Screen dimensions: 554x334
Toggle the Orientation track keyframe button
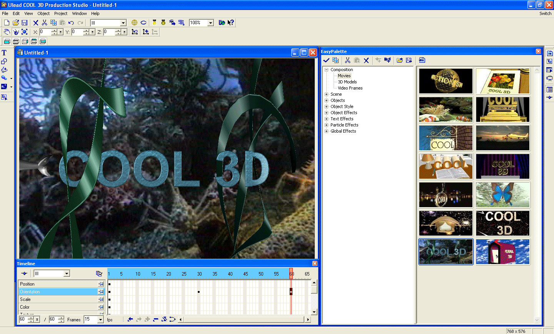(101, 292)
